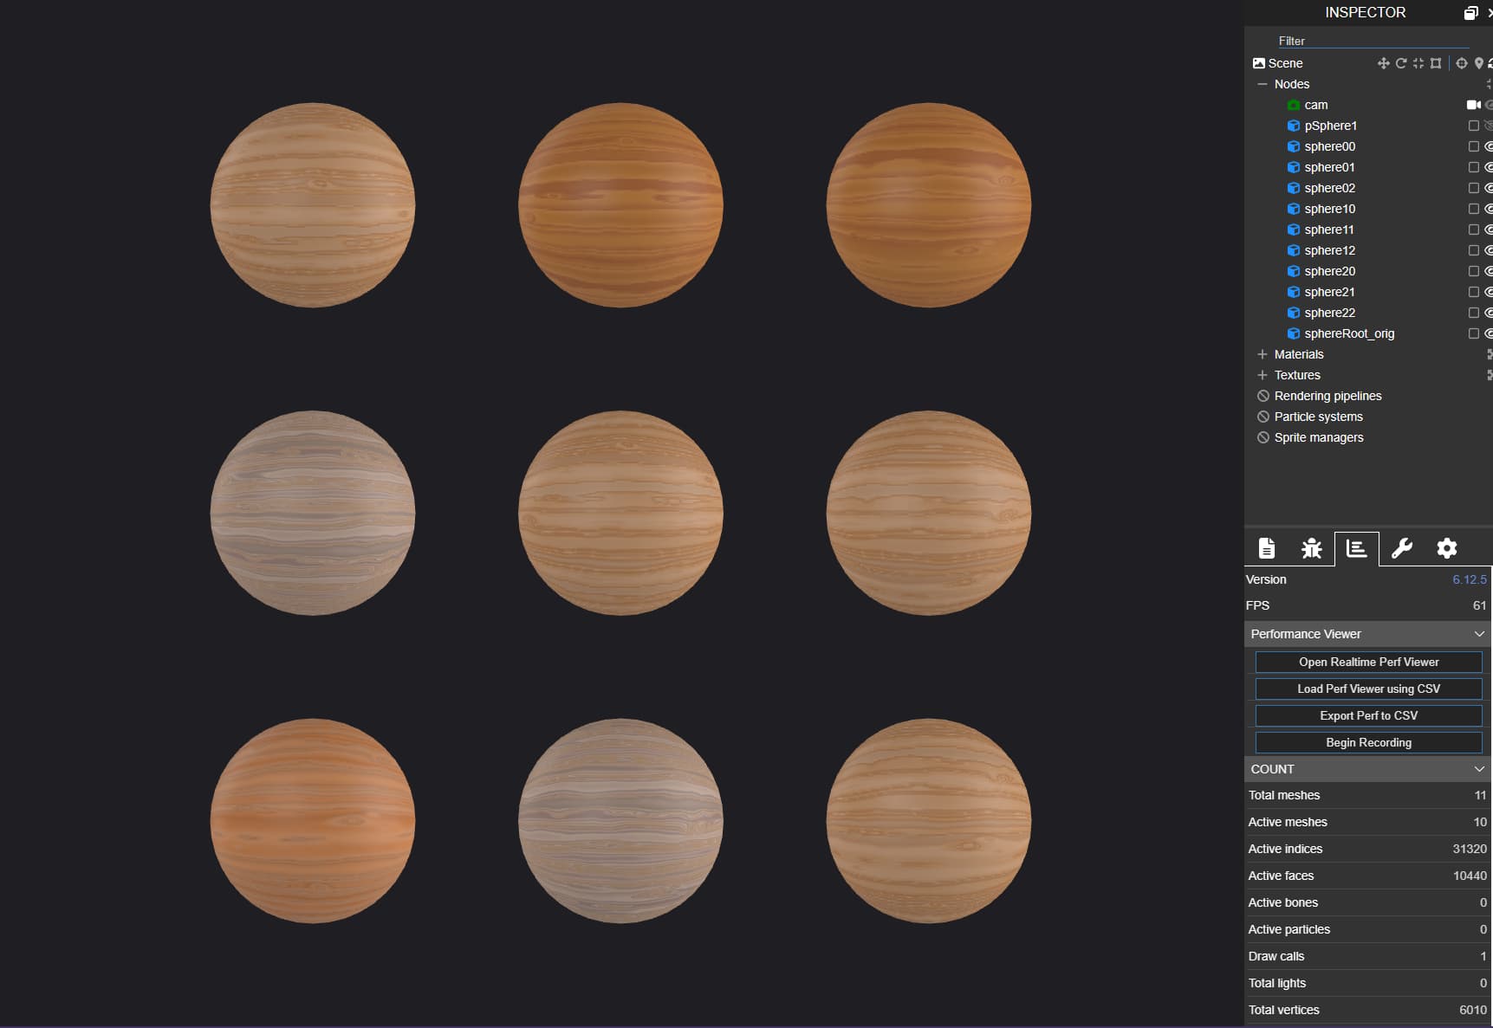Tick the checkbox on the sphere20 row
Screen dimensions: 1493x1028
click(1473, 271)
